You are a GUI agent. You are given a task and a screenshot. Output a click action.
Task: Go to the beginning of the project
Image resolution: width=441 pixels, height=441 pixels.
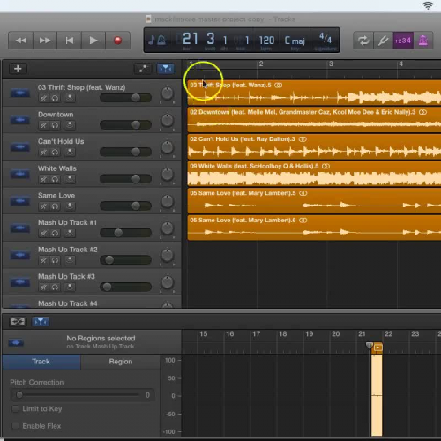click(x=70, y=41)
